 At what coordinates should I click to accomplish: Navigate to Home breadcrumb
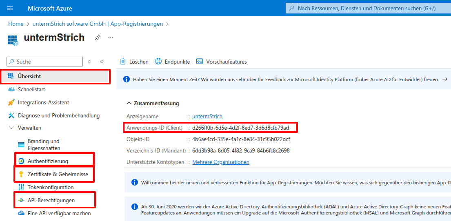pos(16,24)
